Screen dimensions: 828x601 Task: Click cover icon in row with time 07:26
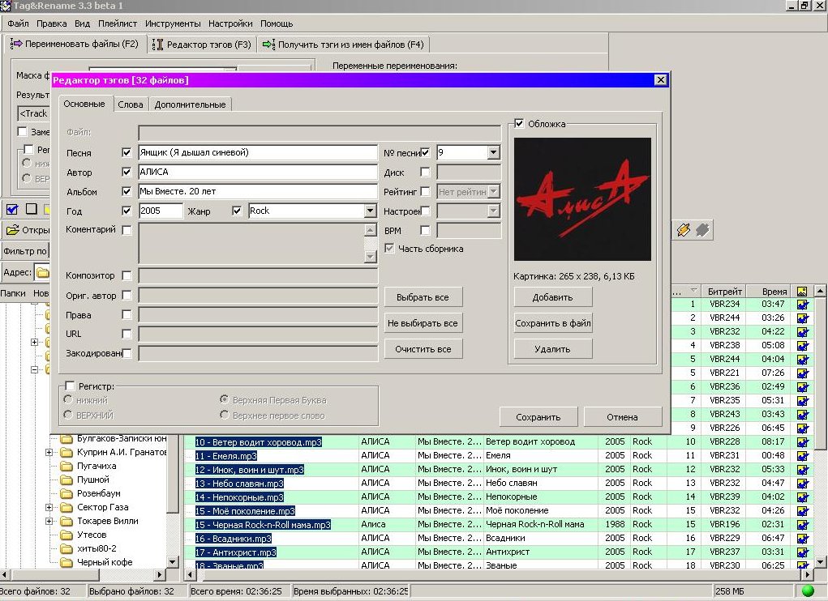[803, 373]
